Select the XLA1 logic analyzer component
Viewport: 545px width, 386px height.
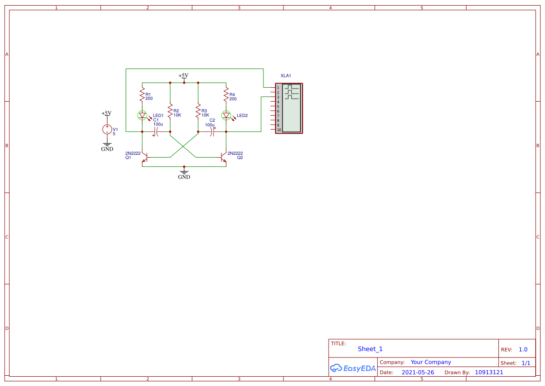tap(290, 108)
